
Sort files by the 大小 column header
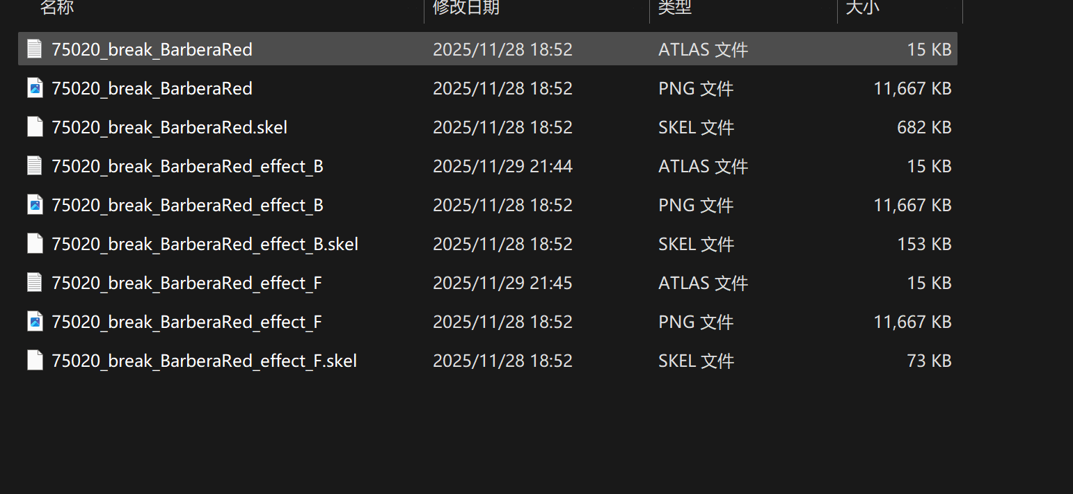tap(861, 8)
